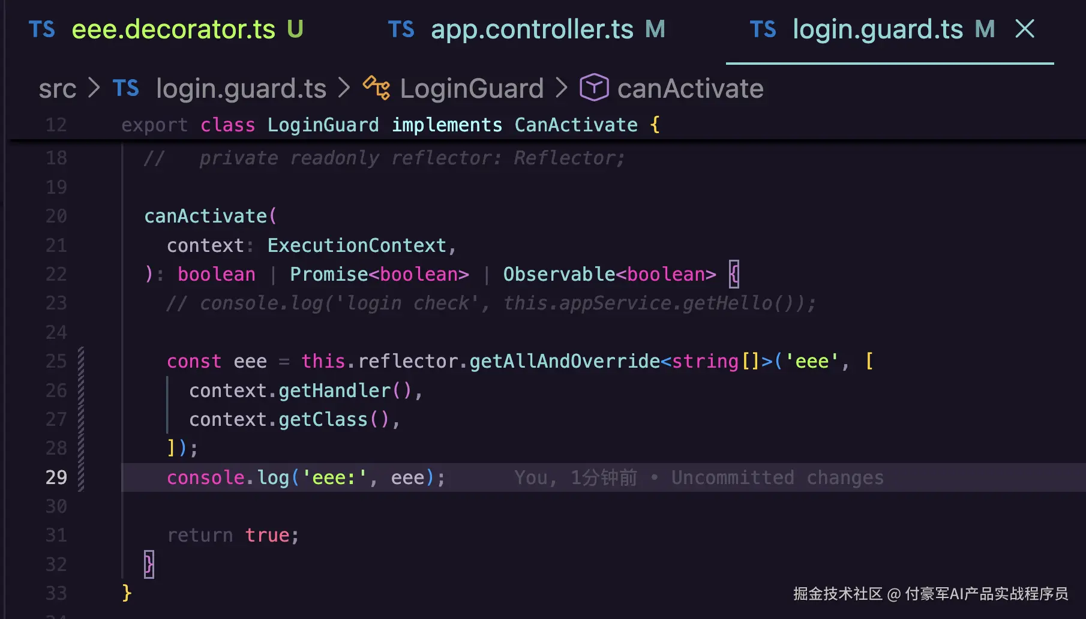Expand breadcrumb chevron after login.guard.ts
The width and height of the screenshot is (1086, 619).
(x=344, y=88)
